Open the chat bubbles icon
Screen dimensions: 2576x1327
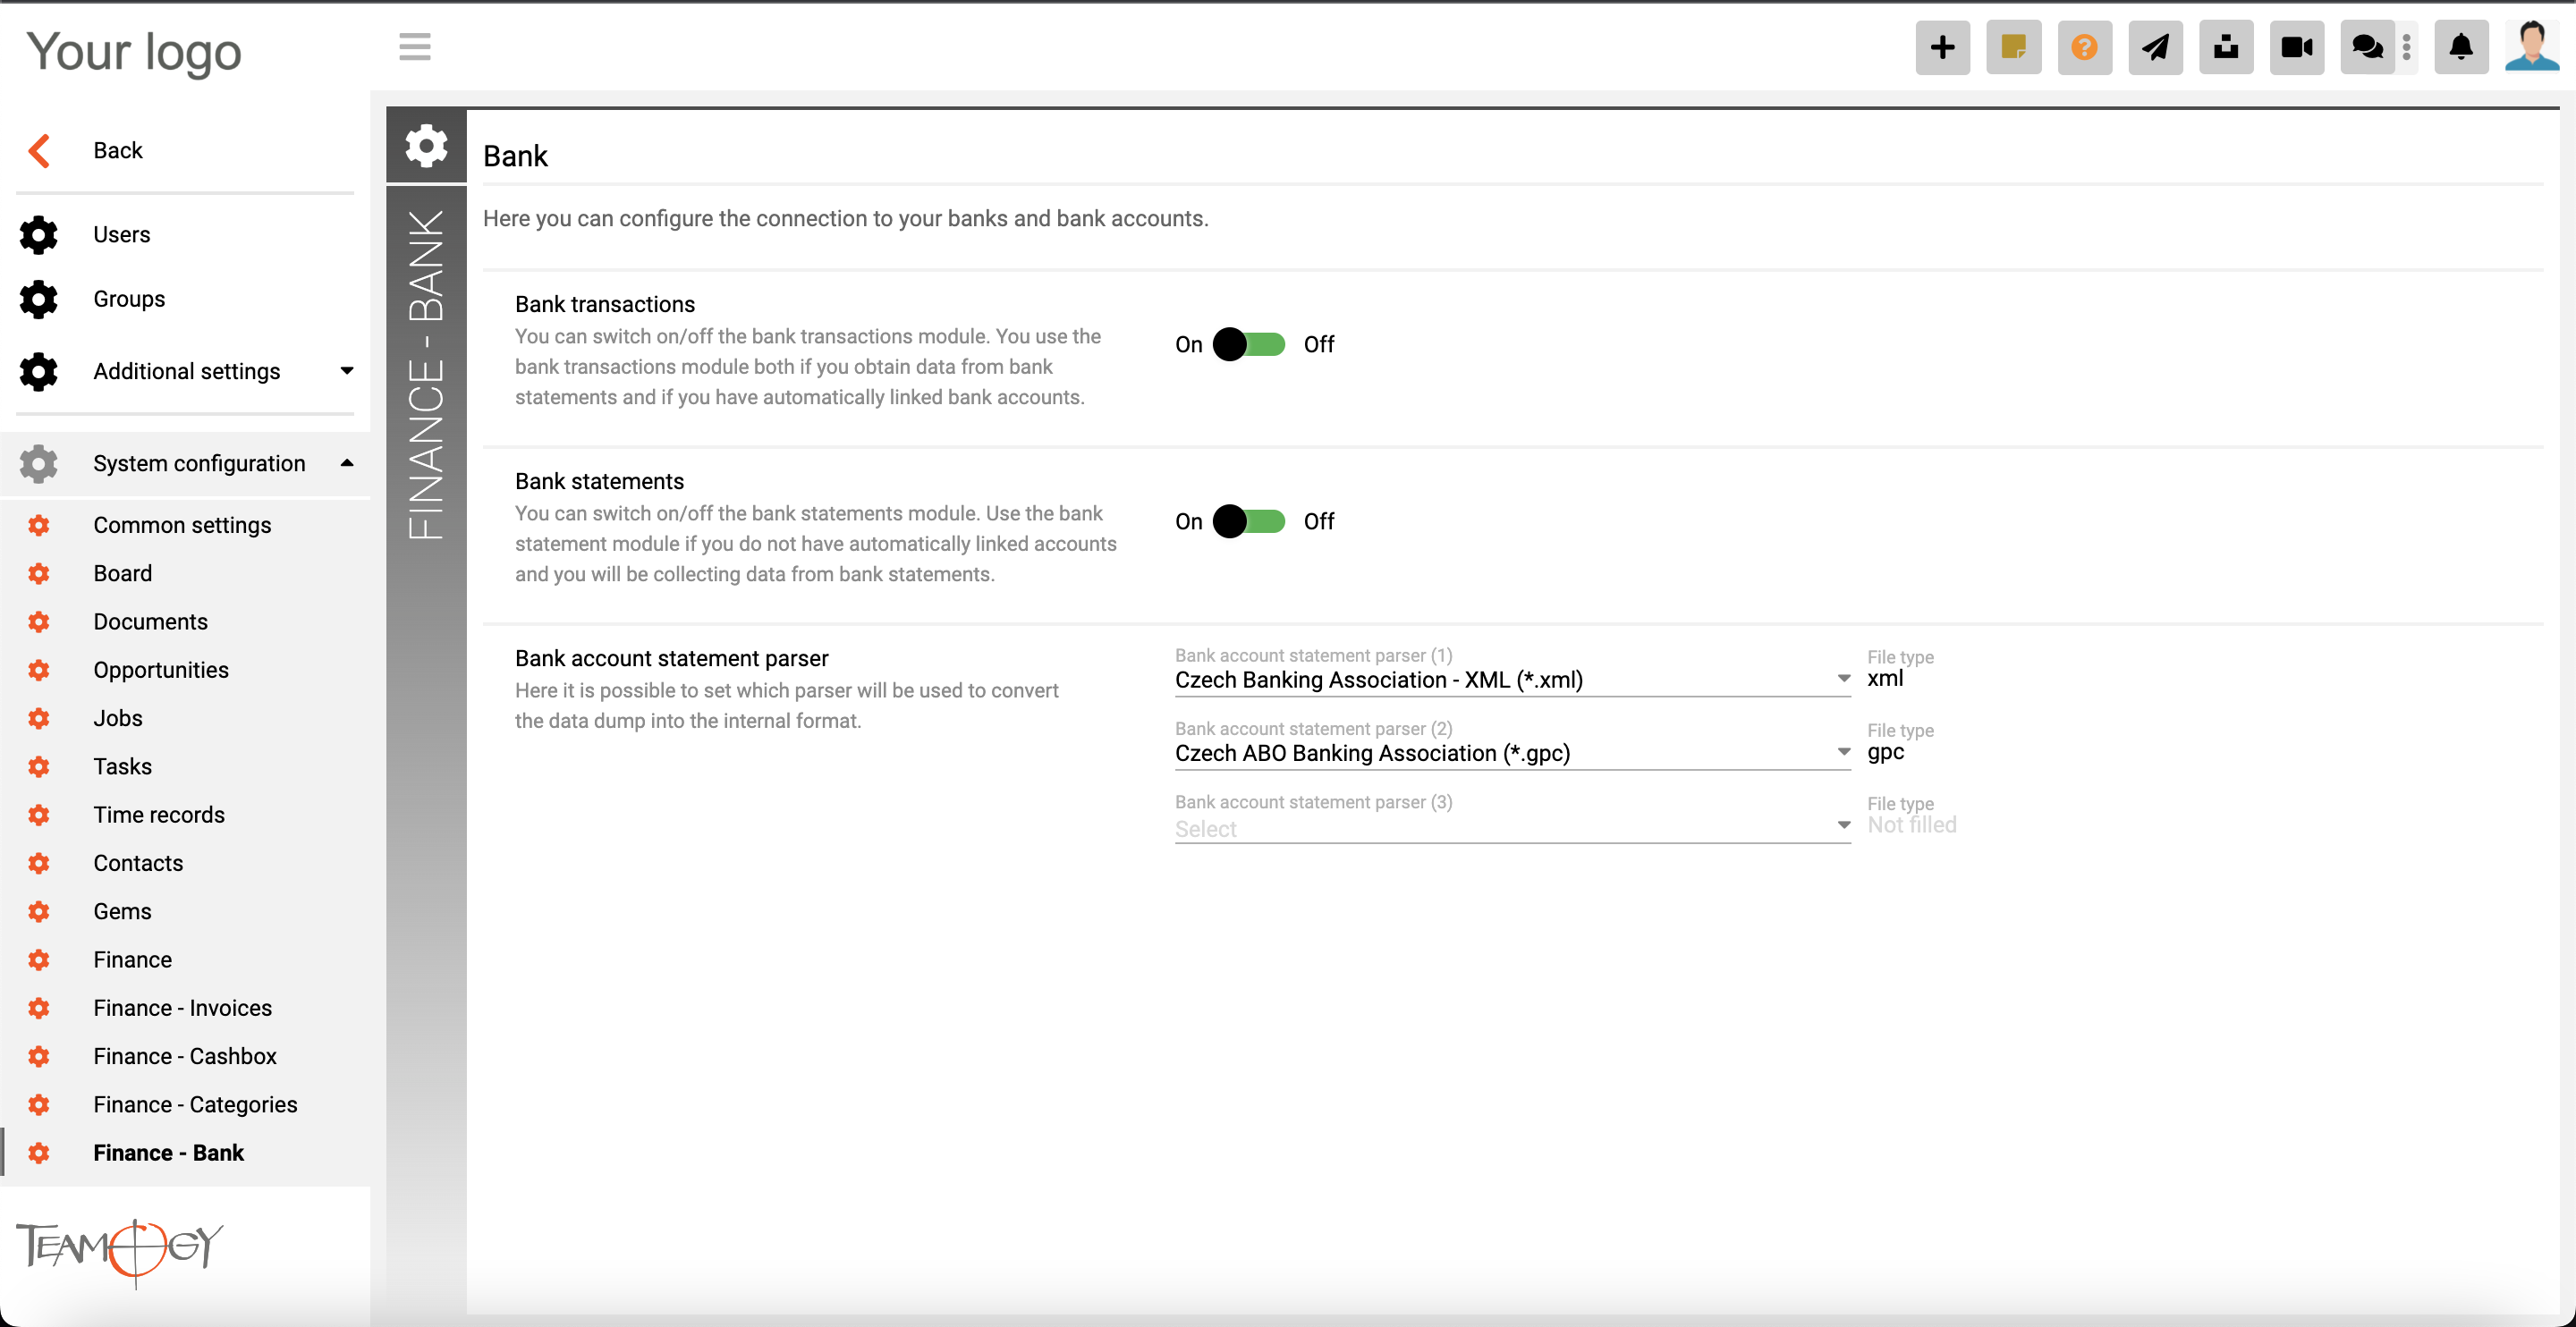(2367, 47)
